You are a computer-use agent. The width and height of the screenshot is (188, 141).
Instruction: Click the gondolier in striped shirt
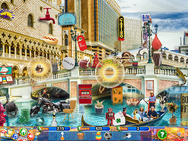click(x=152, y=101)
